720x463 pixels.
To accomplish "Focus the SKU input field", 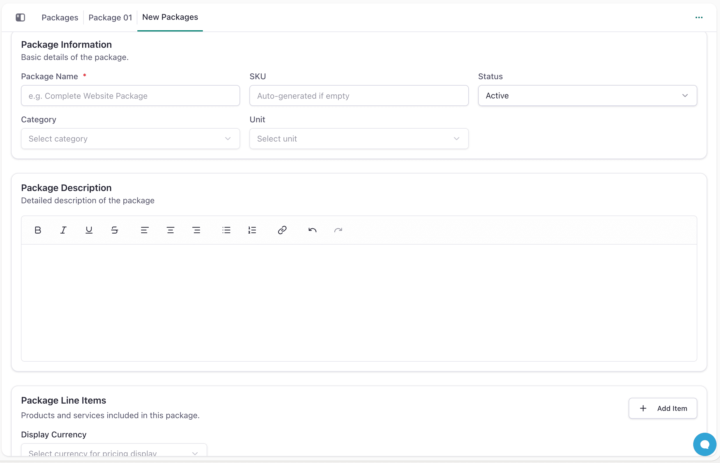I will pyautogui.click(x=359, y=96).
